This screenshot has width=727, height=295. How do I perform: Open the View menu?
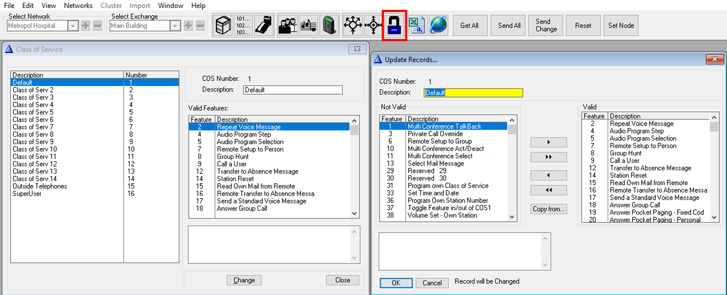pos(49,5)
